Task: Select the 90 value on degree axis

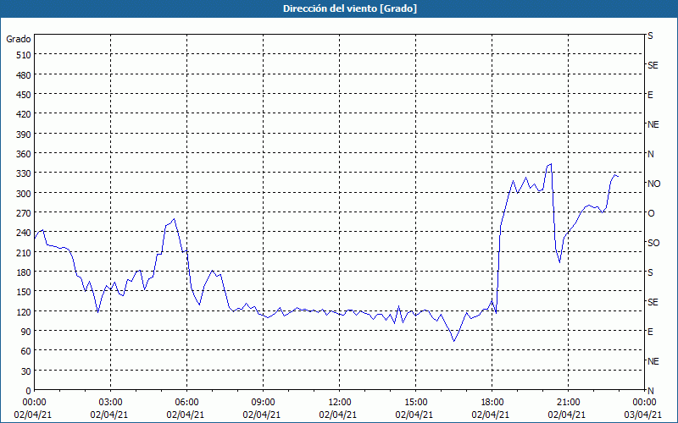Action: pos(26,332)
